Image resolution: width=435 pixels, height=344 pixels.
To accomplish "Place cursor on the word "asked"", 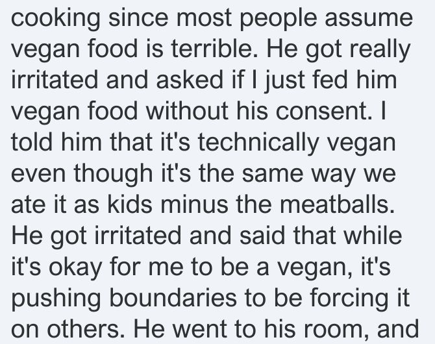I will coord(190,80).
